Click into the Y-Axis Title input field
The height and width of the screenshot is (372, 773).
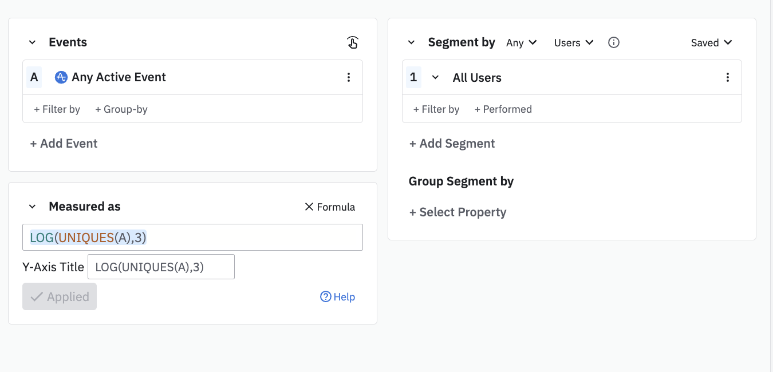coord(161,267)
